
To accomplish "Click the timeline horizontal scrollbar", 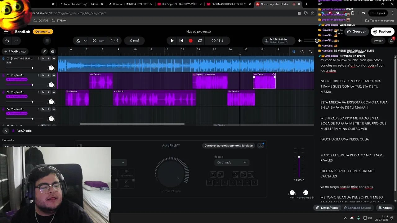I will pyautogui.click(x=132, y=124).
